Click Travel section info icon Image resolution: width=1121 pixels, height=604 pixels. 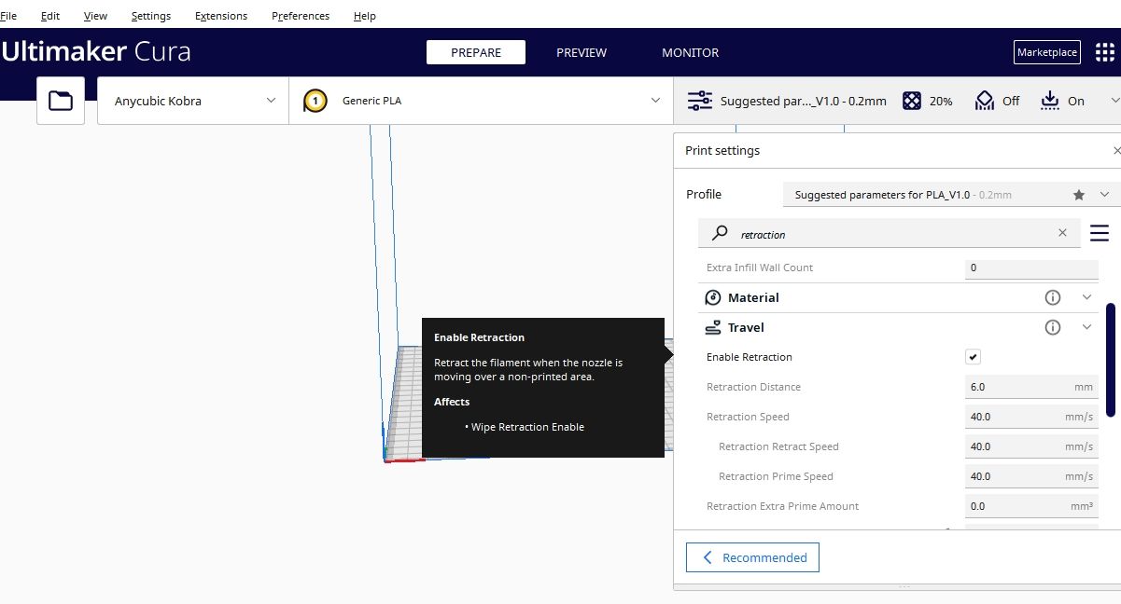(1053, 327)
